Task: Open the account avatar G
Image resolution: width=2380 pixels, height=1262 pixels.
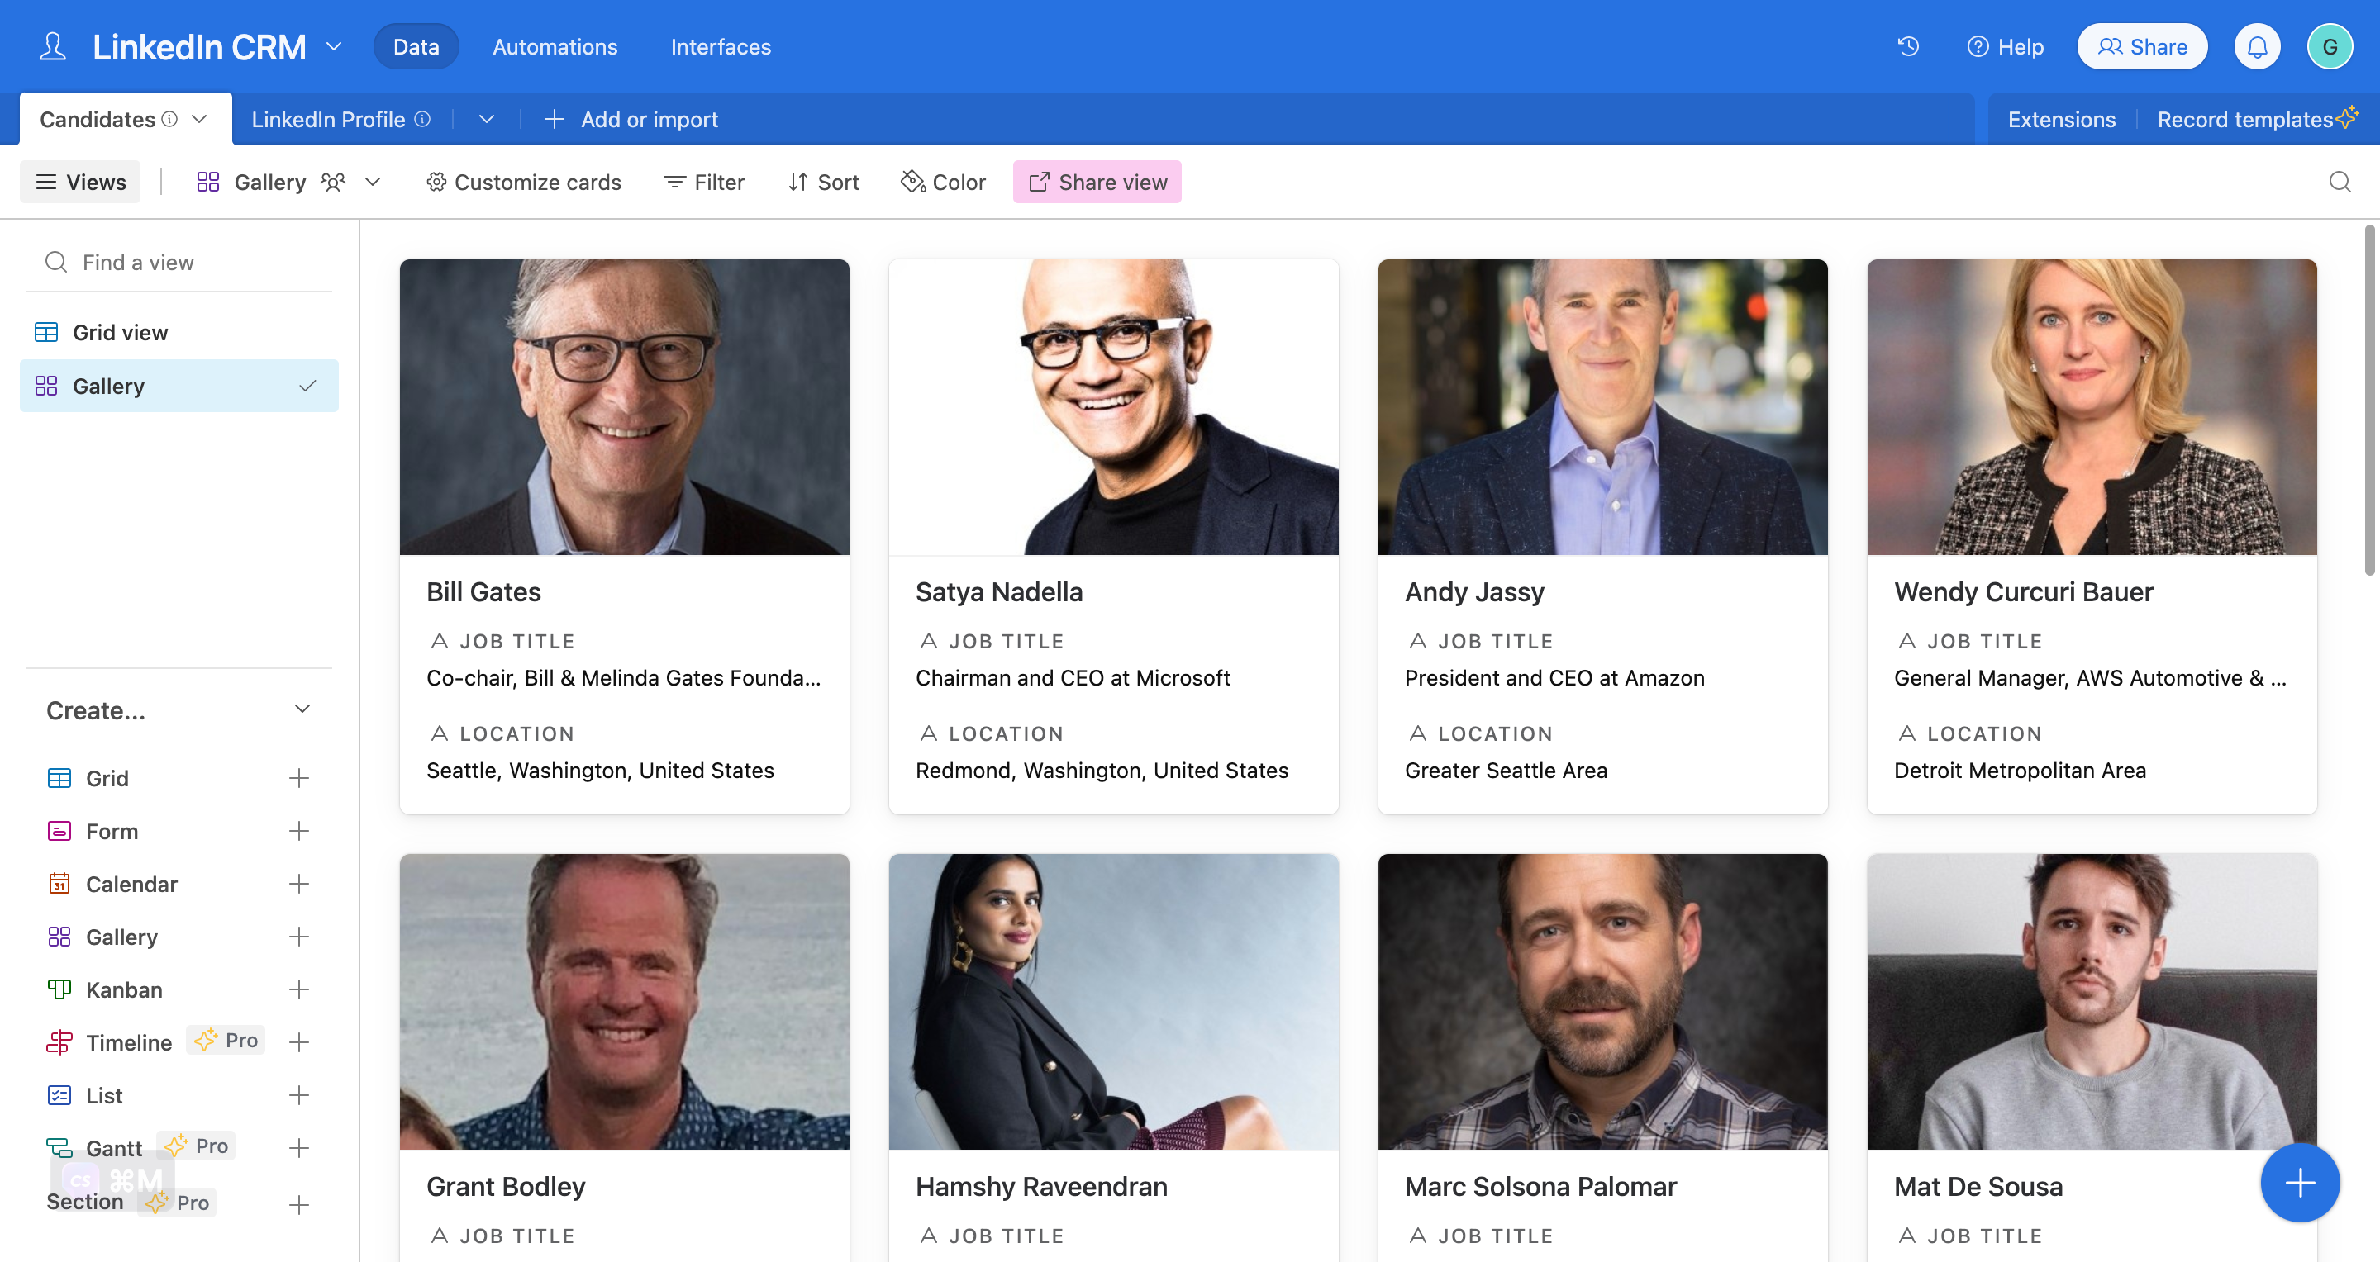Action: 2330,46
